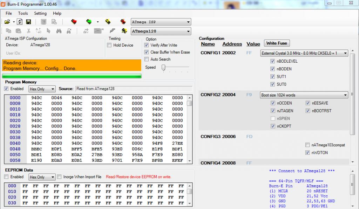This screenshot has height=209, width=359.
Task: Toggle the nBODLEVEL fuse checkbox
Action: tap(273, 61)
